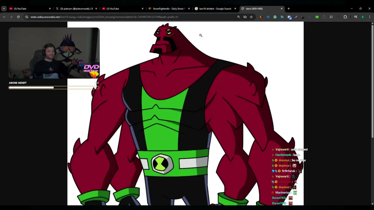Screen dimensions: 374x210
Task: Click the ABONE HEDEFİ progress bar
Action: [x=54, y=87]
